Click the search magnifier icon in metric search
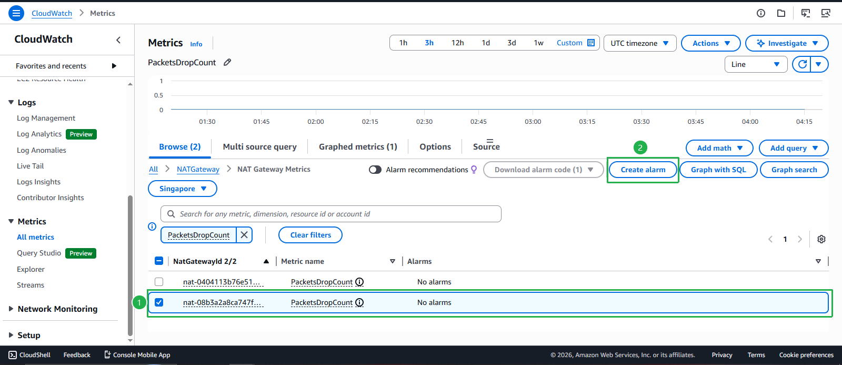Screen dimensions: 842x365 coord(171,214)
